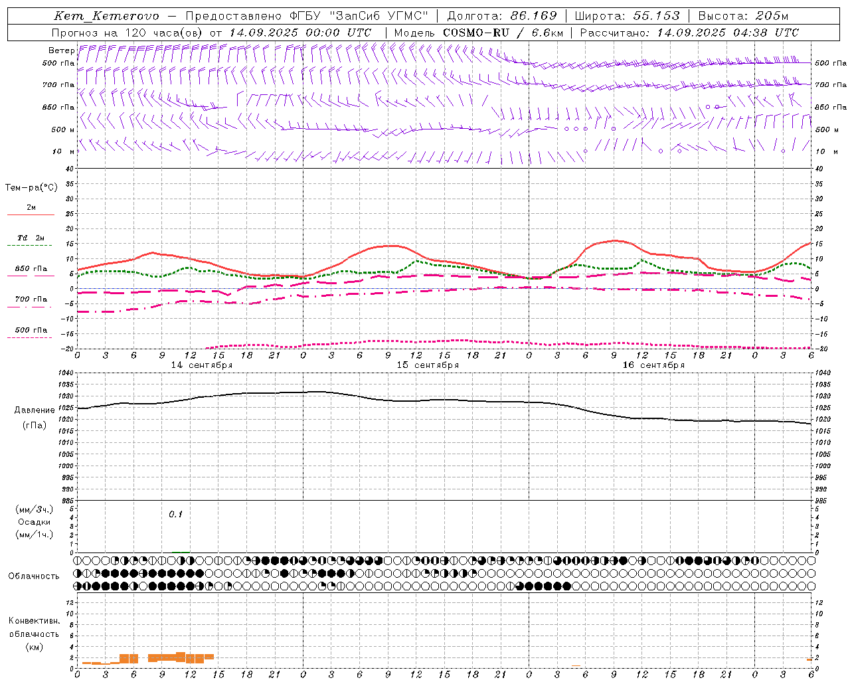Image resolution: width=850 pixels, height=680 pixels.
Task: Click the Давление pressure panel label
Action: tap(35, 410)
